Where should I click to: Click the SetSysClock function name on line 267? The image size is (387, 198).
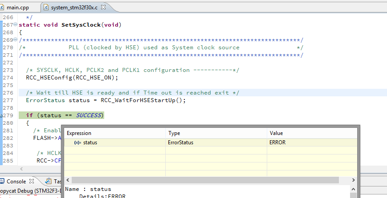[81, 25]
